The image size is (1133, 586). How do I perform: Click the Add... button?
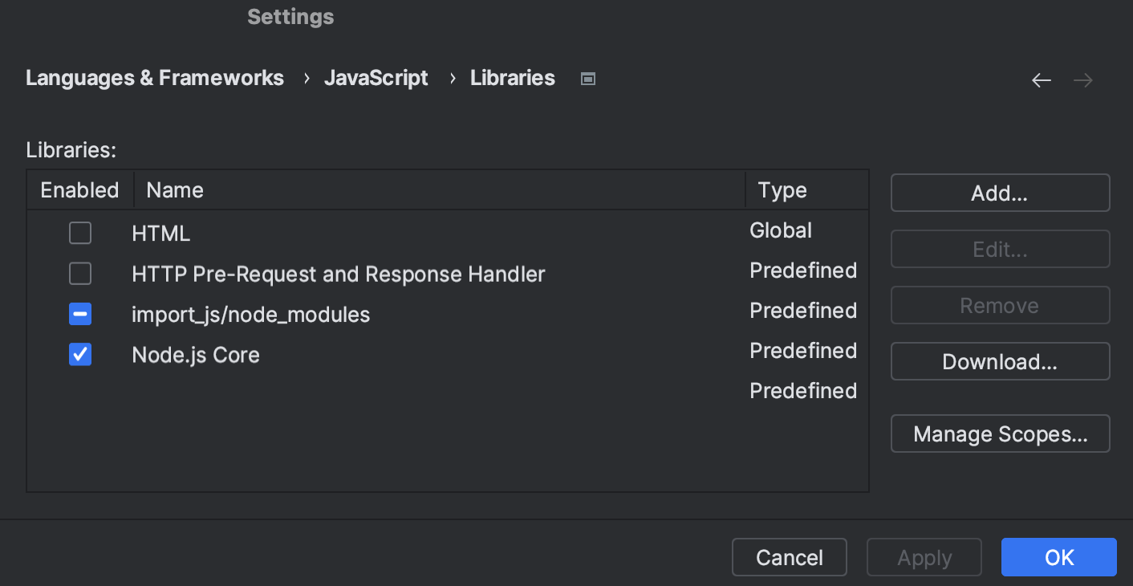click(x=1000, y=193)
